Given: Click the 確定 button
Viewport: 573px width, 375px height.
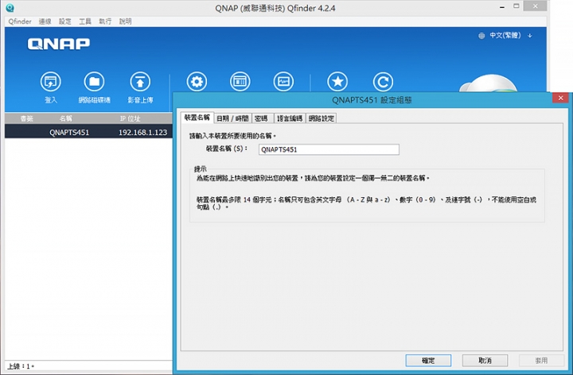Looking at the screenshot, I should 428,361.
